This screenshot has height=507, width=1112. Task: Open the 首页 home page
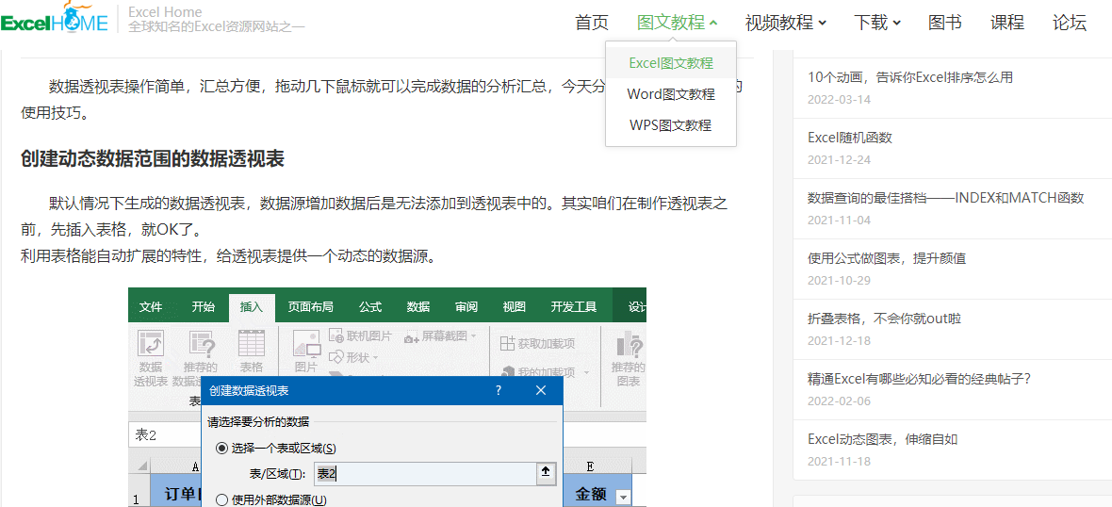(592, 23)
